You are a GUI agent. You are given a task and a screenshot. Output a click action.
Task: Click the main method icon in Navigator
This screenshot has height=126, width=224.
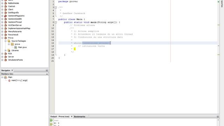pyautogui.click(x=9, y=80)
